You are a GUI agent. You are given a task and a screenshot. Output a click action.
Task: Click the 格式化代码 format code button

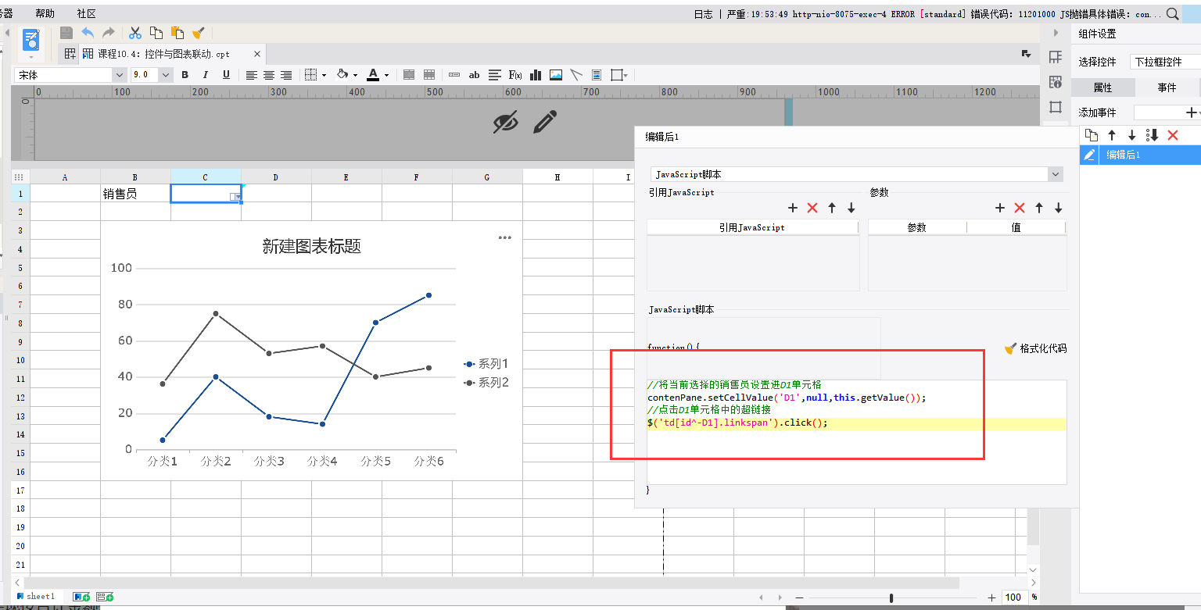click(x=1035, y=348)
